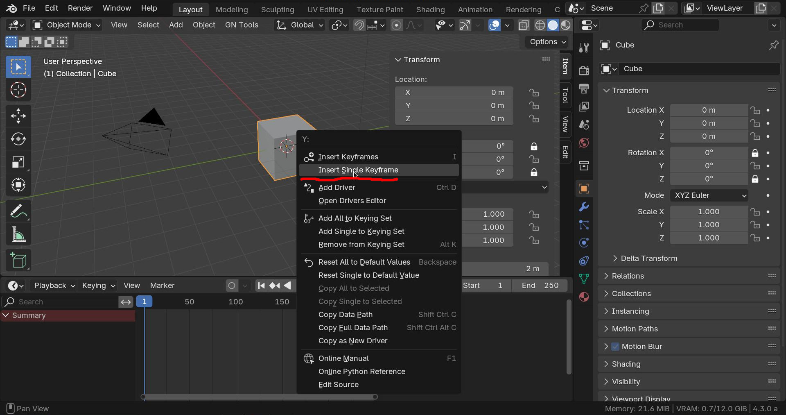
Task: Open the Render properties tab icon
Action: coord(584,70)
